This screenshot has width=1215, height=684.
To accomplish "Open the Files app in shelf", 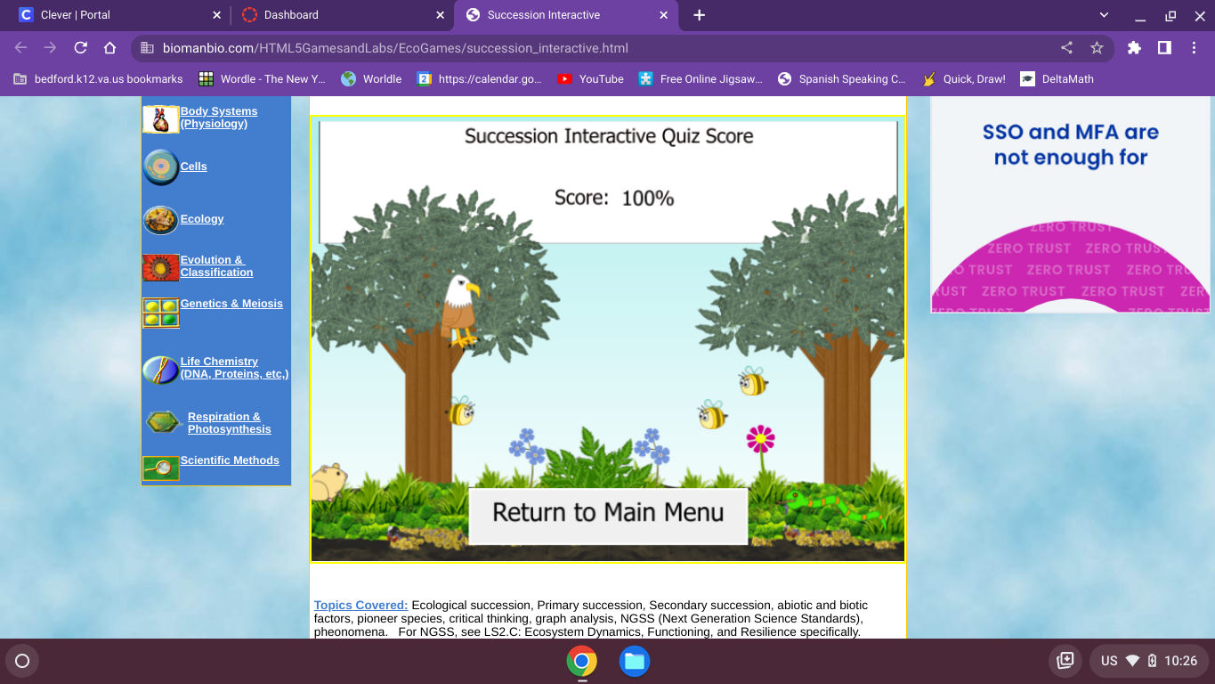I will tap(634, 661).
